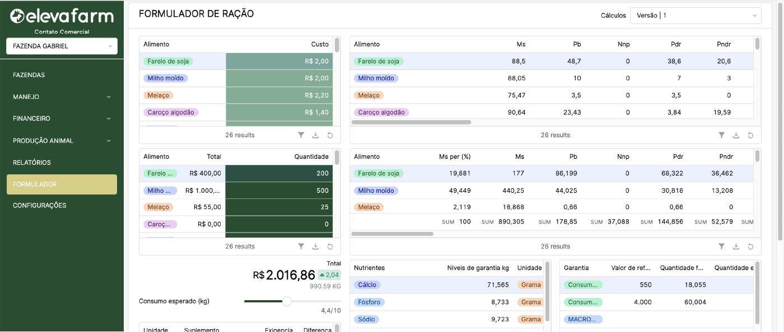784x332 pixels.
Task: Download the Quantidade table results
Action: coord(316,246)
